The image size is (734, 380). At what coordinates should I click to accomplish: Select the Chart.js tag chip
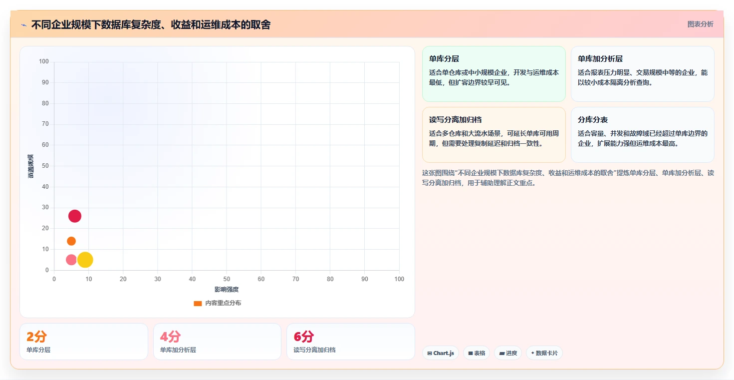441,353
